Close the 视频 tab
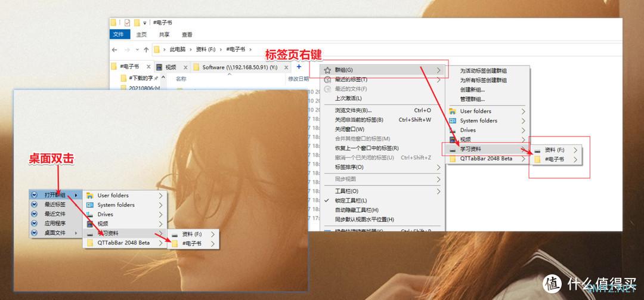The image size is (644, 300). [x=185, y=67]
